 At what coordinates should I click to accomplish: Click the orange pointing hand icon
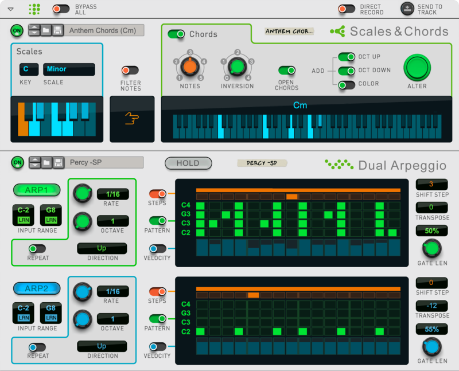pos(132,119)
